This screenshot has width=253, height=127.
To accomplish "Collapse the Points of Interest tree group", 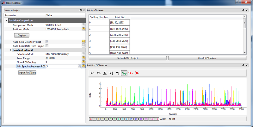I will click(x=10, y=50).
